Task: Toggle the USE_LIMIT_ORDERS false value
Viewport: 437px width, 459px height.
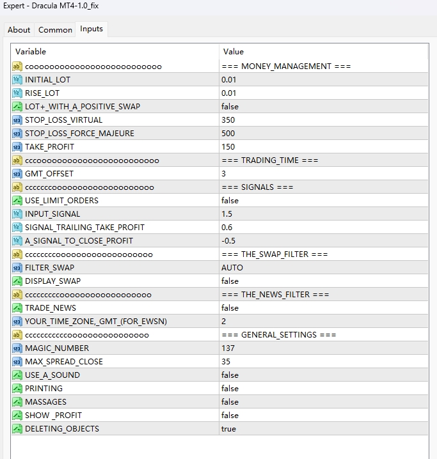Action: click(230, 201)
